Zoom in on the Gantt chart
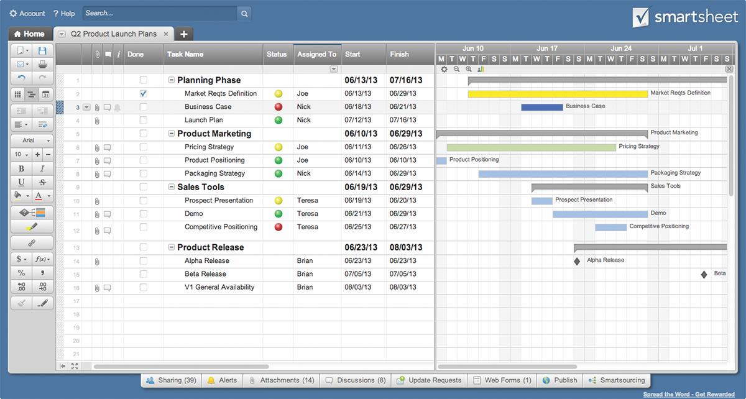Image resolution: width=746 pixels, height=399 pixels. click(469, 69)
